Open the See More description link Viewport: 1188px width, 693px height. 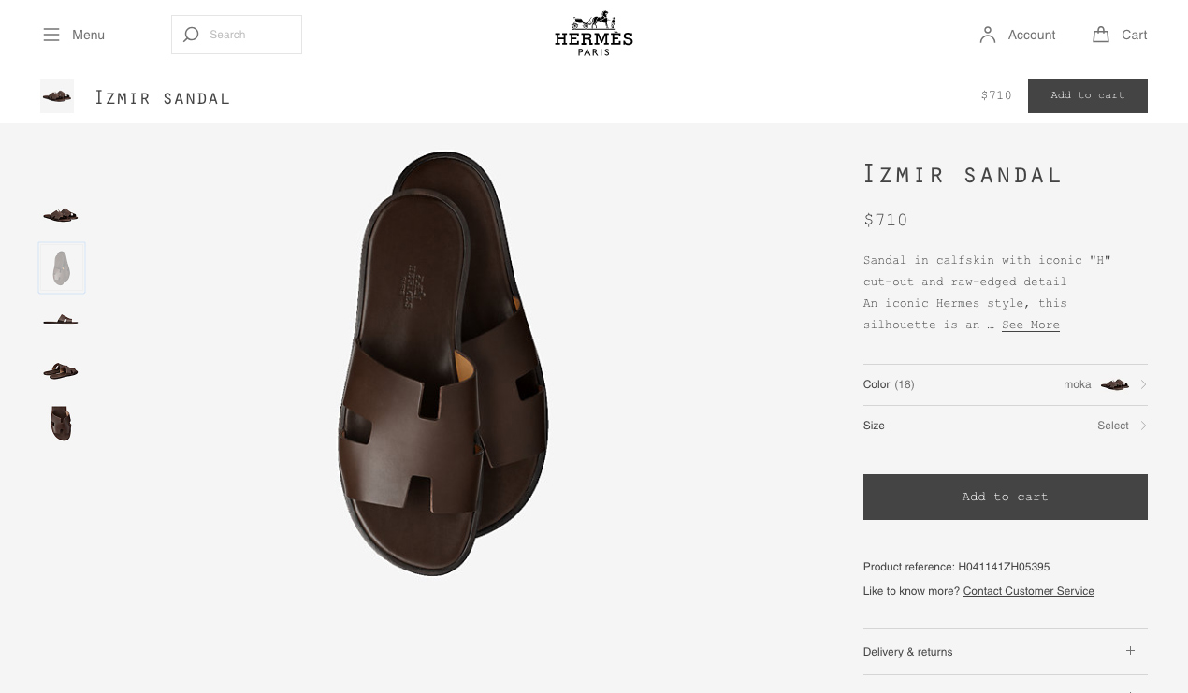[x=1031, y=325]
